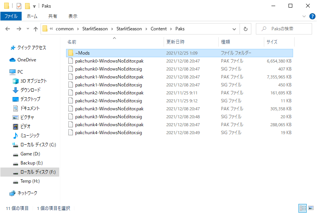Click file icon of pakchunk3-WindowsNoEditor.sig
Screen dimensions: 317x213
click(71, 117)
